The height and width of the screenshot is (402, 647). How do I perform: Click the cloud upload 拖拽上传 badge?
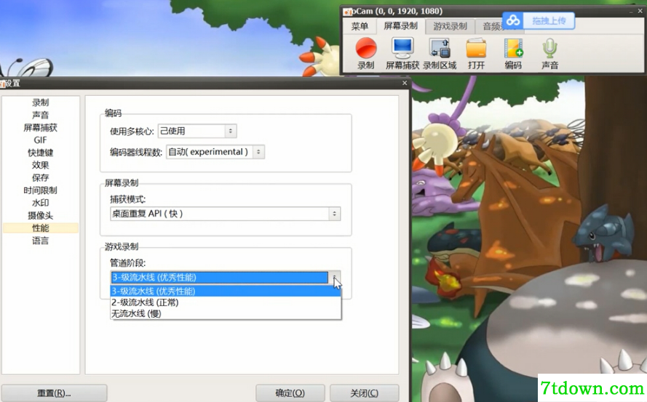539,20
